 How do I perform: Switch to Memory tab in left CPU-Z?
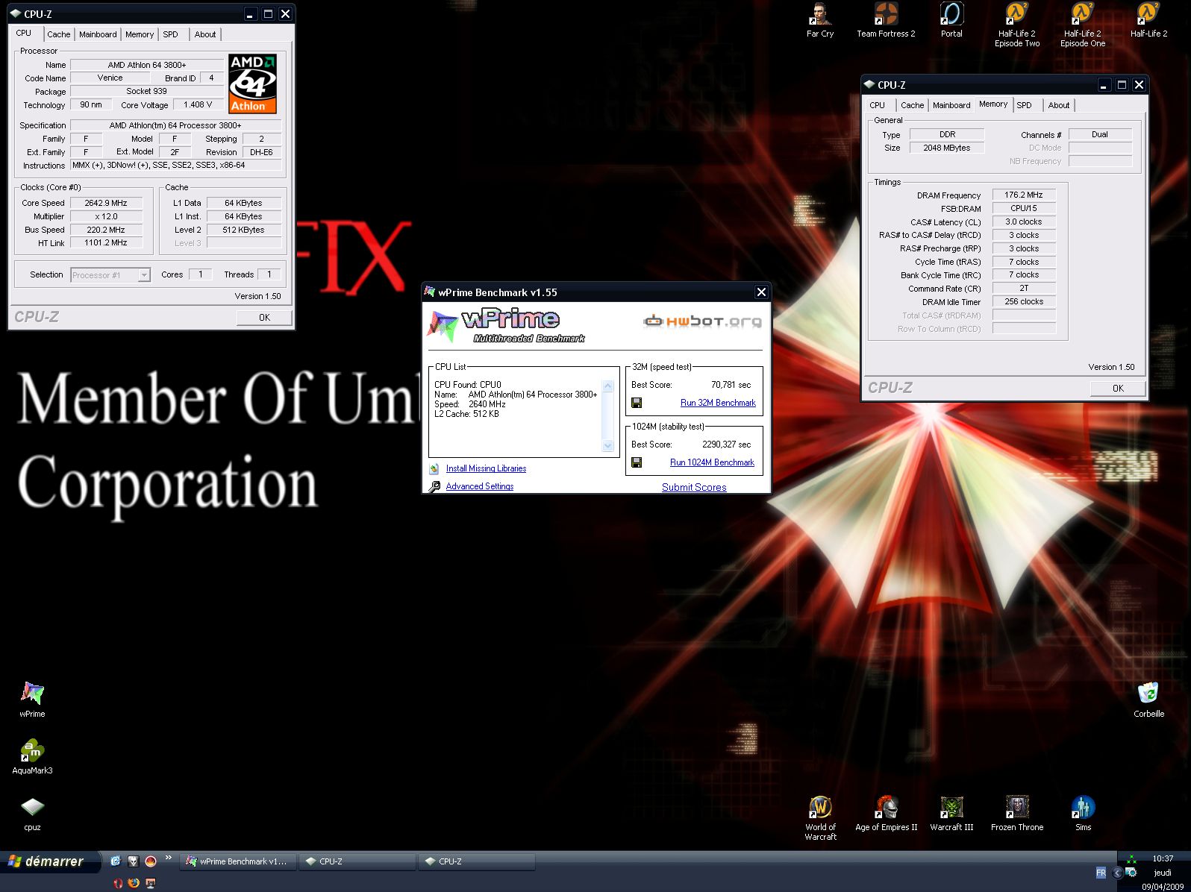click(x=140, y=34)
